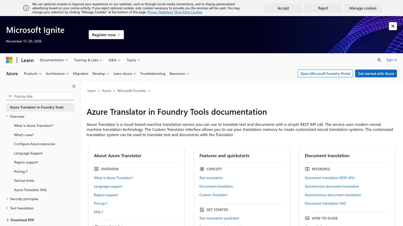Click the Sign in link
The height and width of the screenshot is (226, 403).
click(391, 60)
